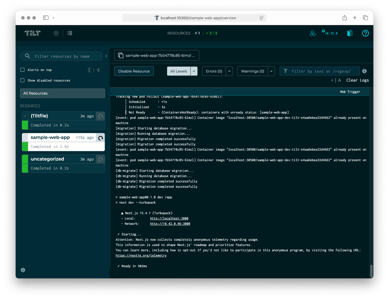This screenshot has height=299, width=389.
Task: Click the log pane scrollbar thumb
Action: pos(371,271)
